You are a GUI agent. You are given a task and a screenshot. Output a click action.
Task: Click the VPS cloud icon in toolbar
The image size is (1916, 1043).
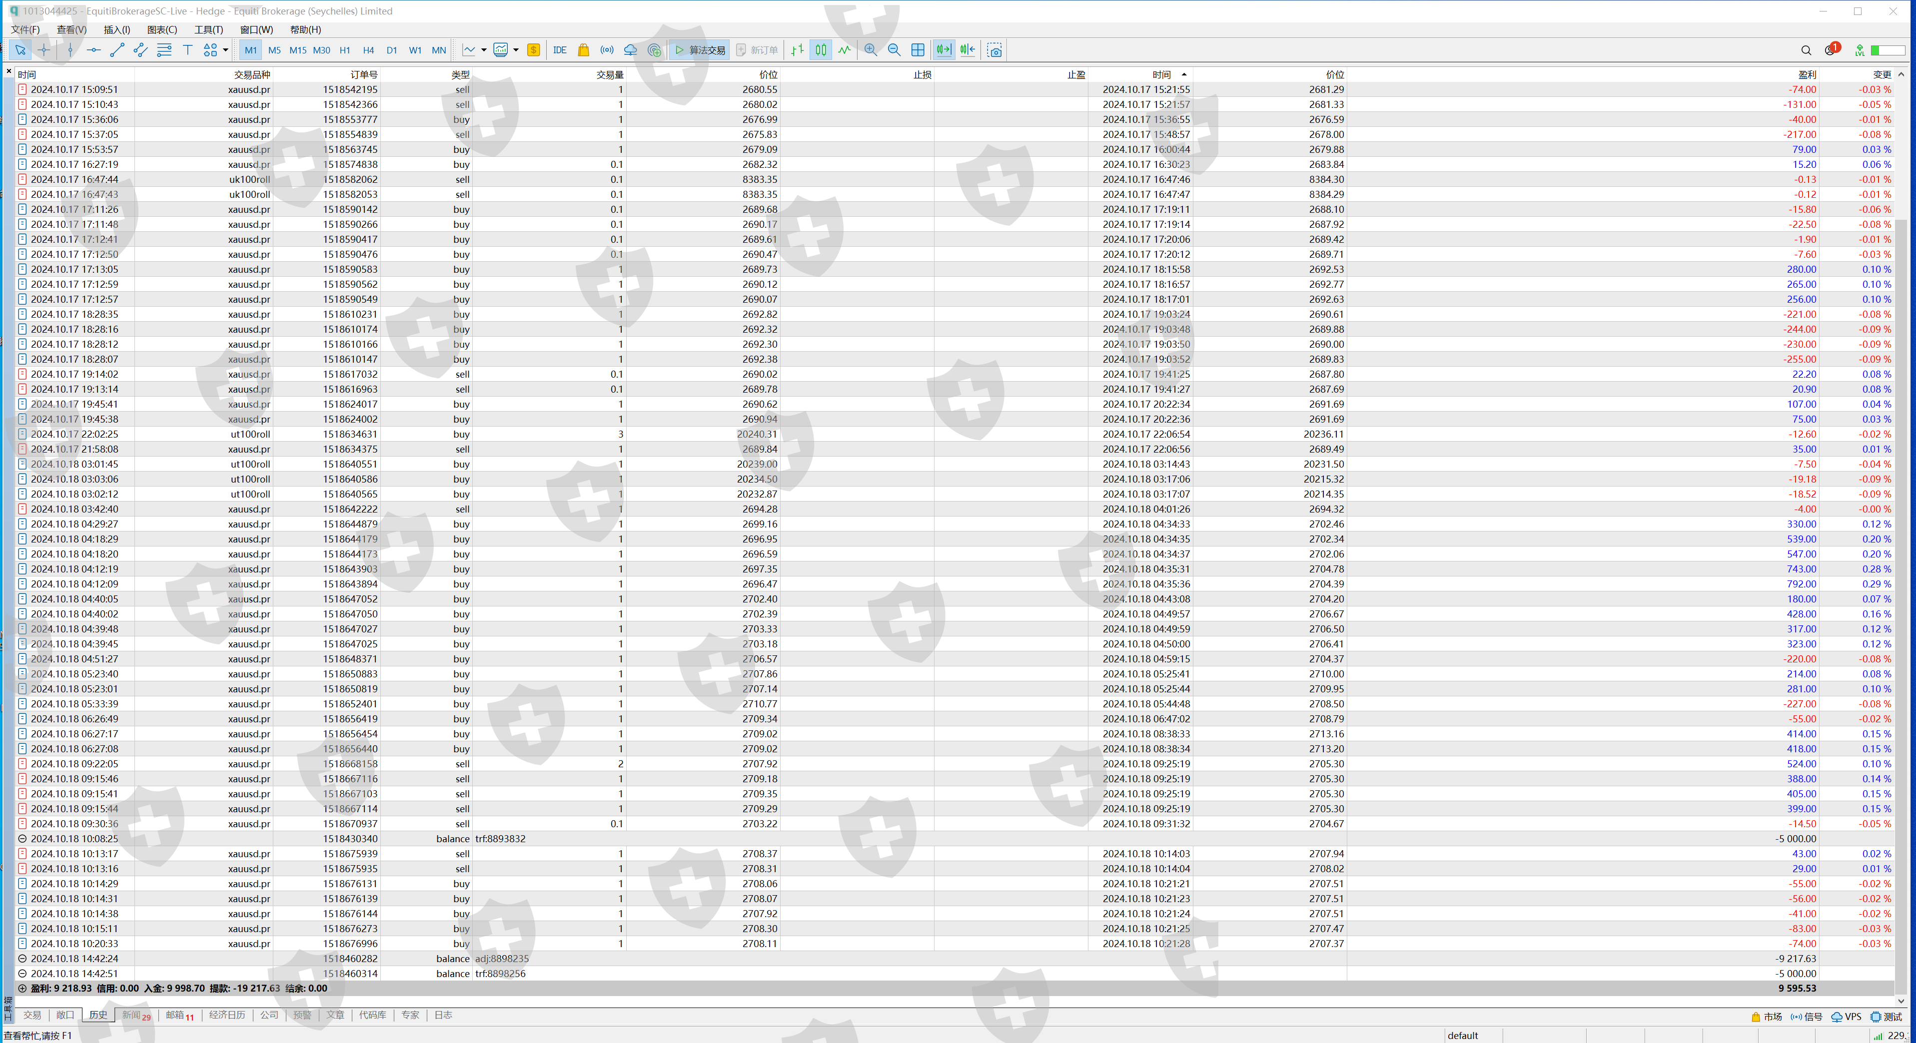(630, 50)
